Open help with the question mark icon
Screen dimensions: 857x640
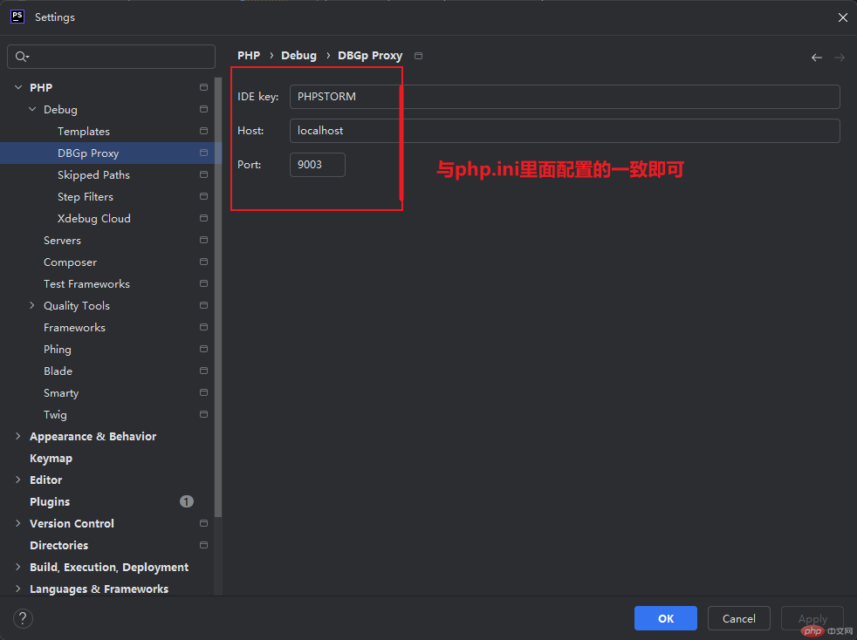point(23,618)
